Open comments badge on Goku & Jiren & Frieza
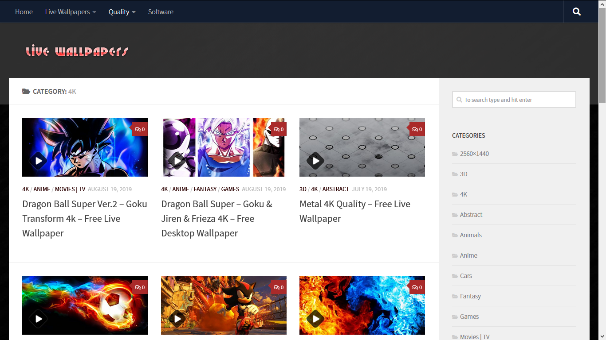Viewport: 606px width, 340px height. click(x=279, y=129)
